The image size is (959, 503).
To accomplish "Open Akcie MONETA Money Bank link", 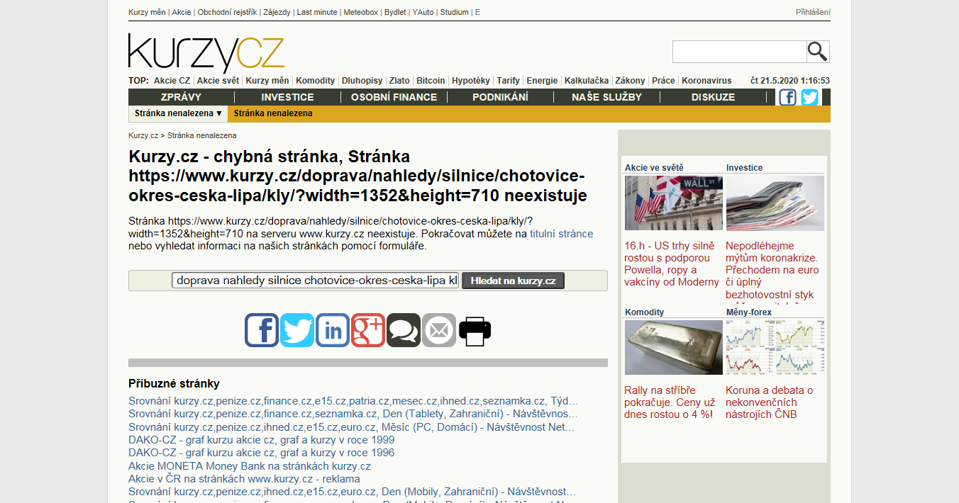I will tap(250, 466).
